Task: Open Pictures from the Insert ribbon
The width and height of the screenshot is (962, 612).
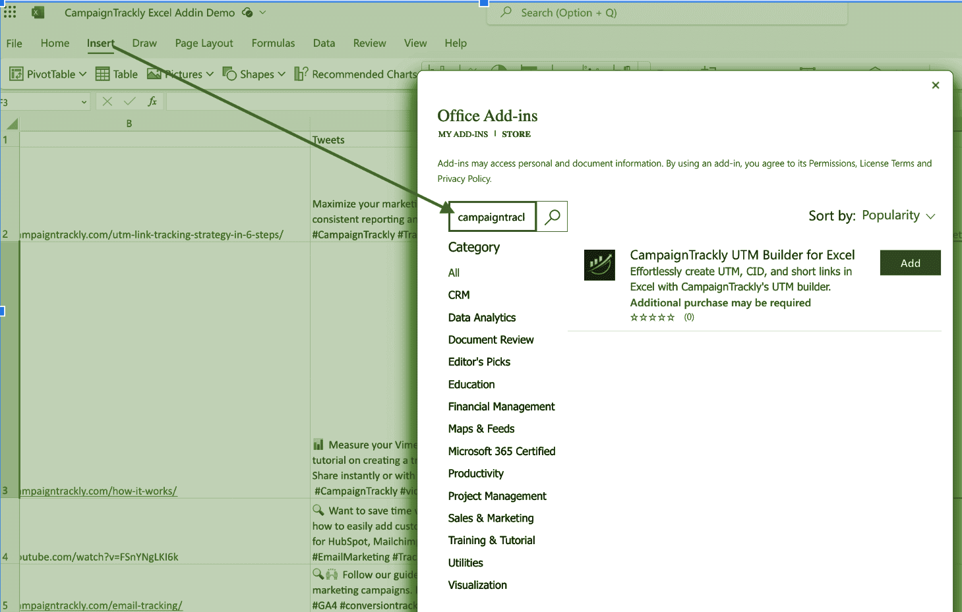Action: pos(155,74)
